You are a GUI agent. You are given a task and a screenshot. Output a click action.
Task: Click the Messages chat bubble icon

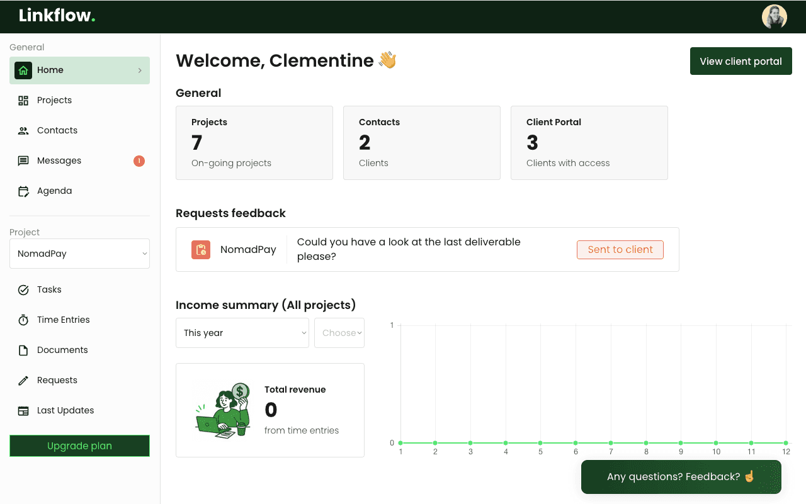[x=23, y=161]
